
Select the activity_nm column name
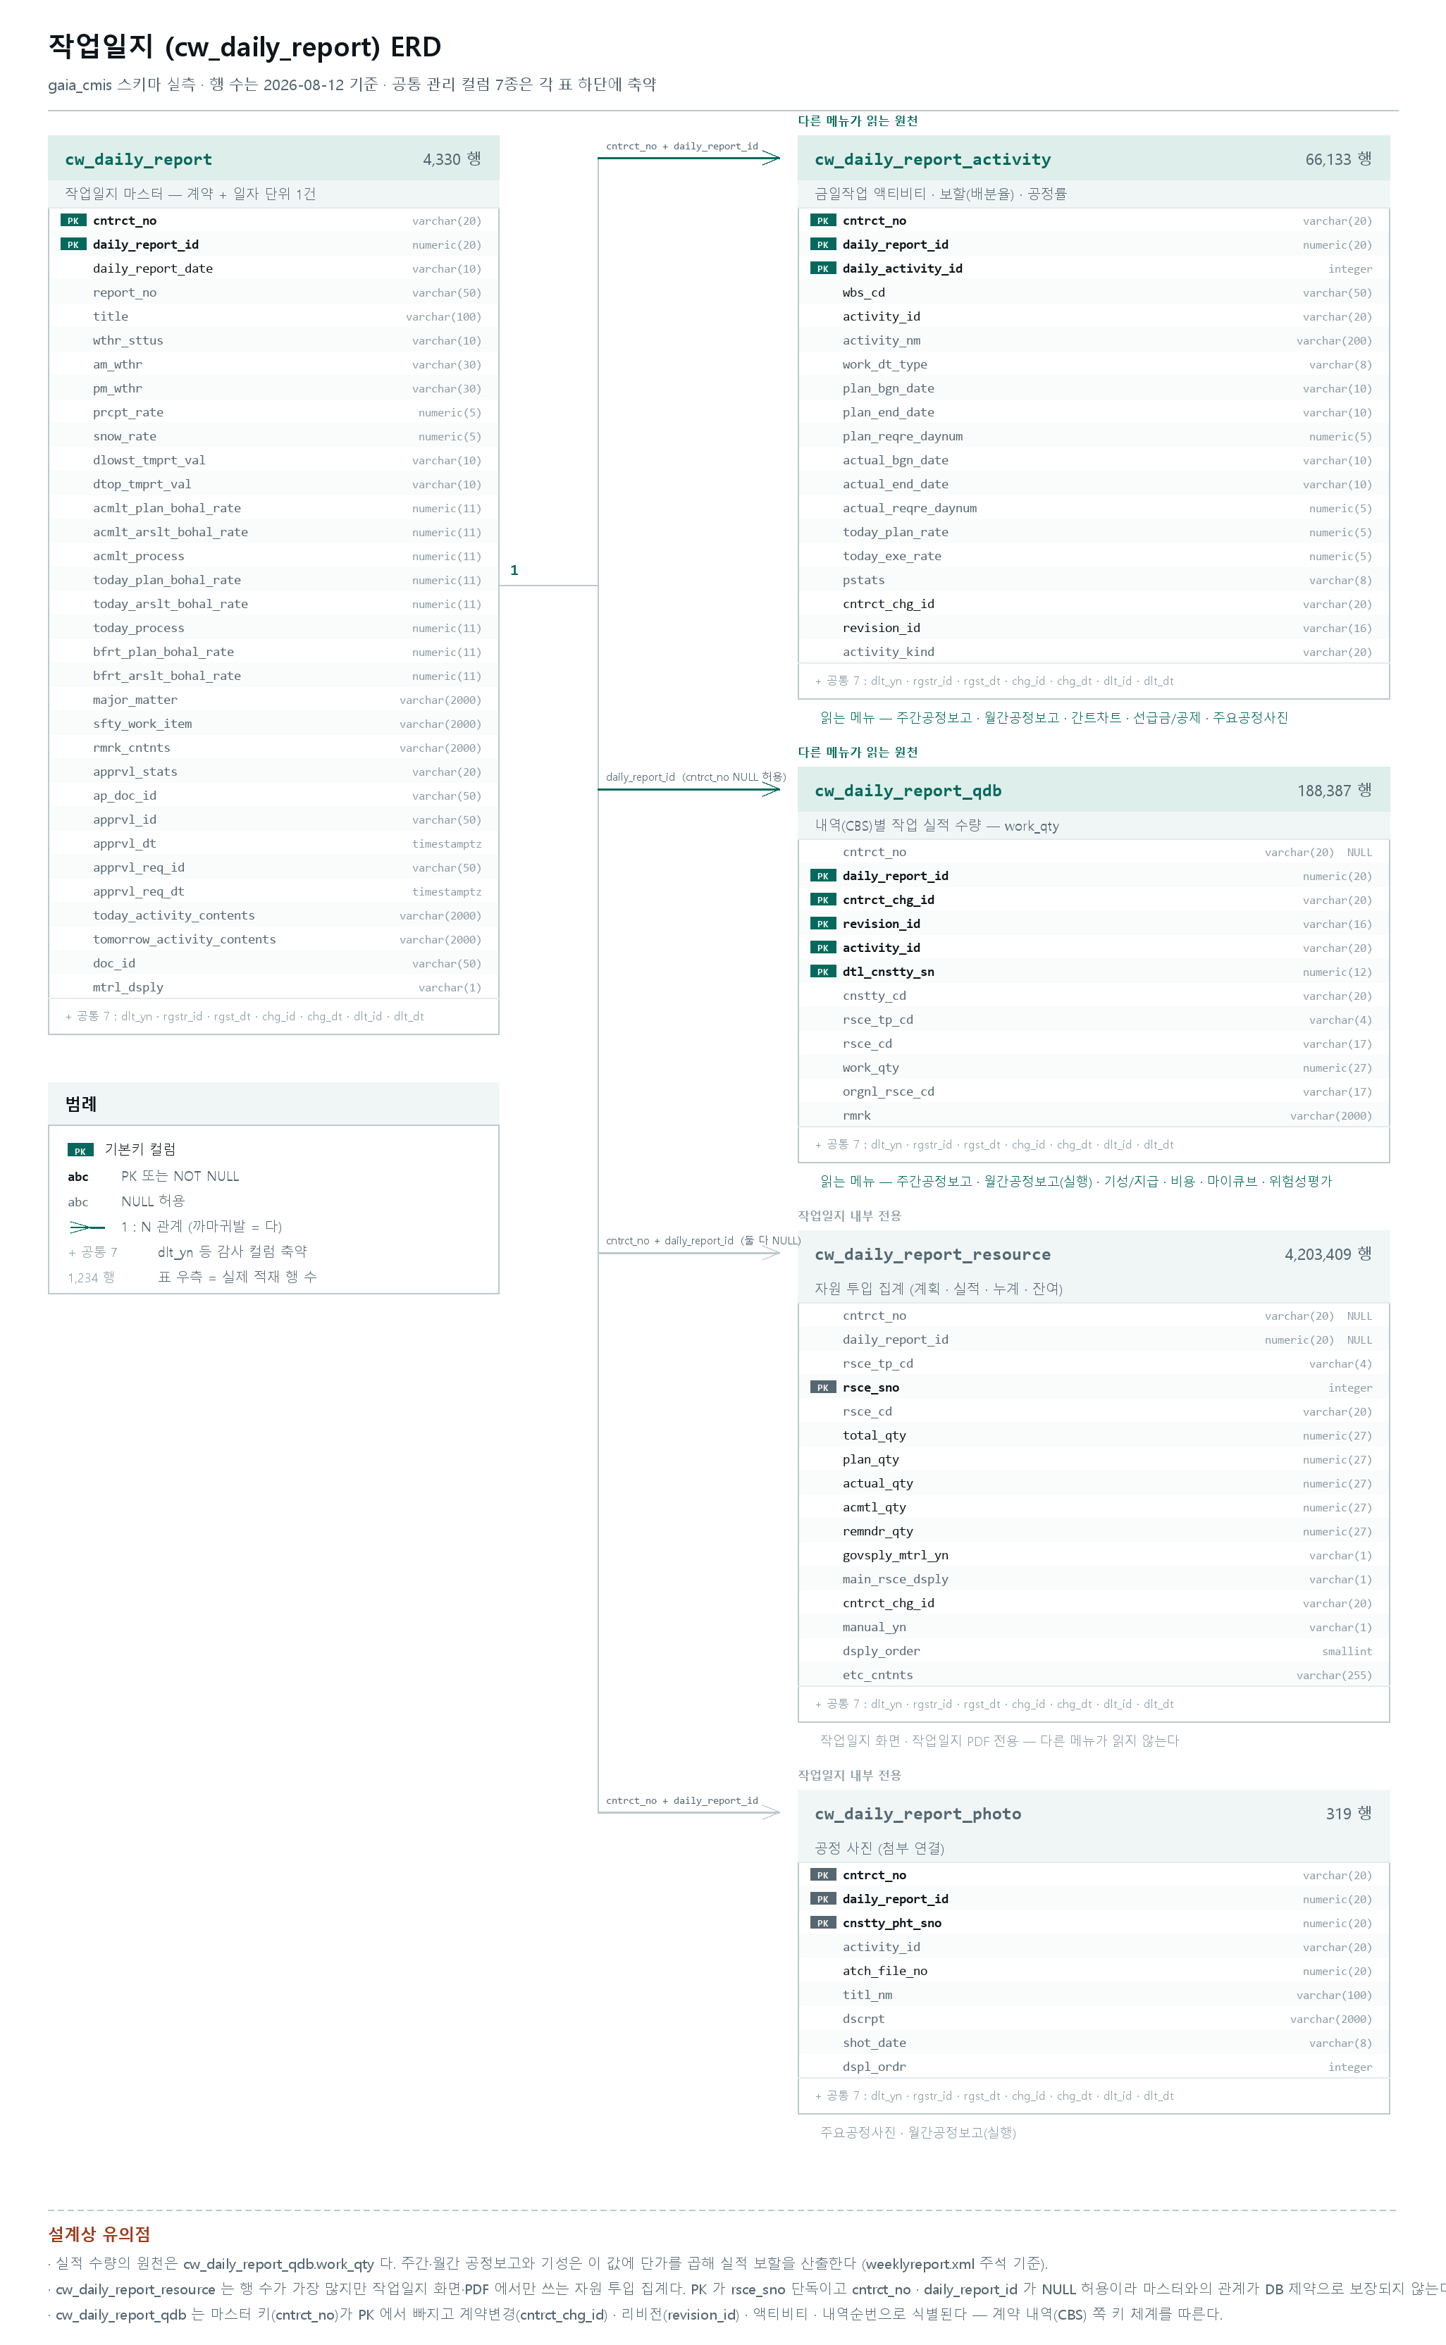coord(882,340)
